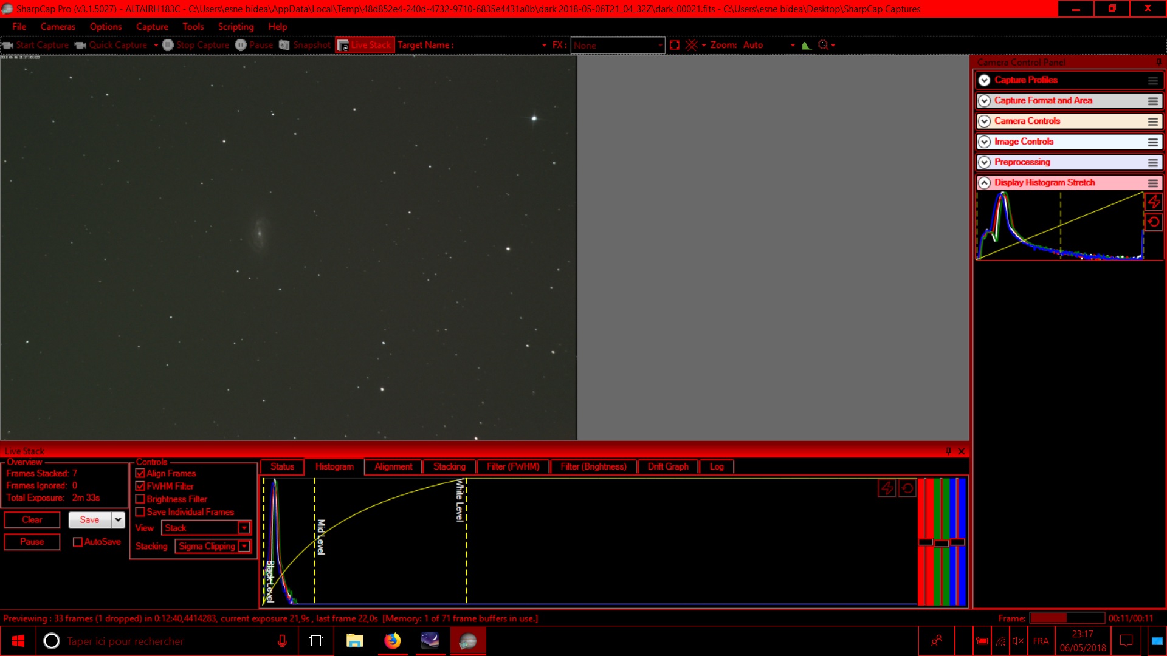Enable the Brightness Filter checkbox

click(140, 499)
